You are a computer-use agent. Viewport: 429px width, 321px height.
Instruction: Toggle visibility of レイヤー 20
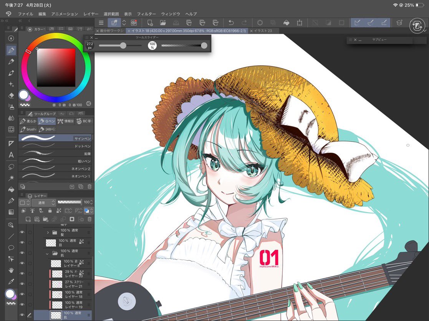22,273
